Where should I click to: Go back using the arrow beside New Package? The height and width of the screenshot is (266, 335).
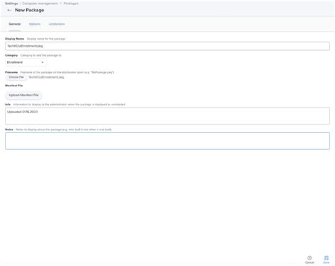point(9,10)
